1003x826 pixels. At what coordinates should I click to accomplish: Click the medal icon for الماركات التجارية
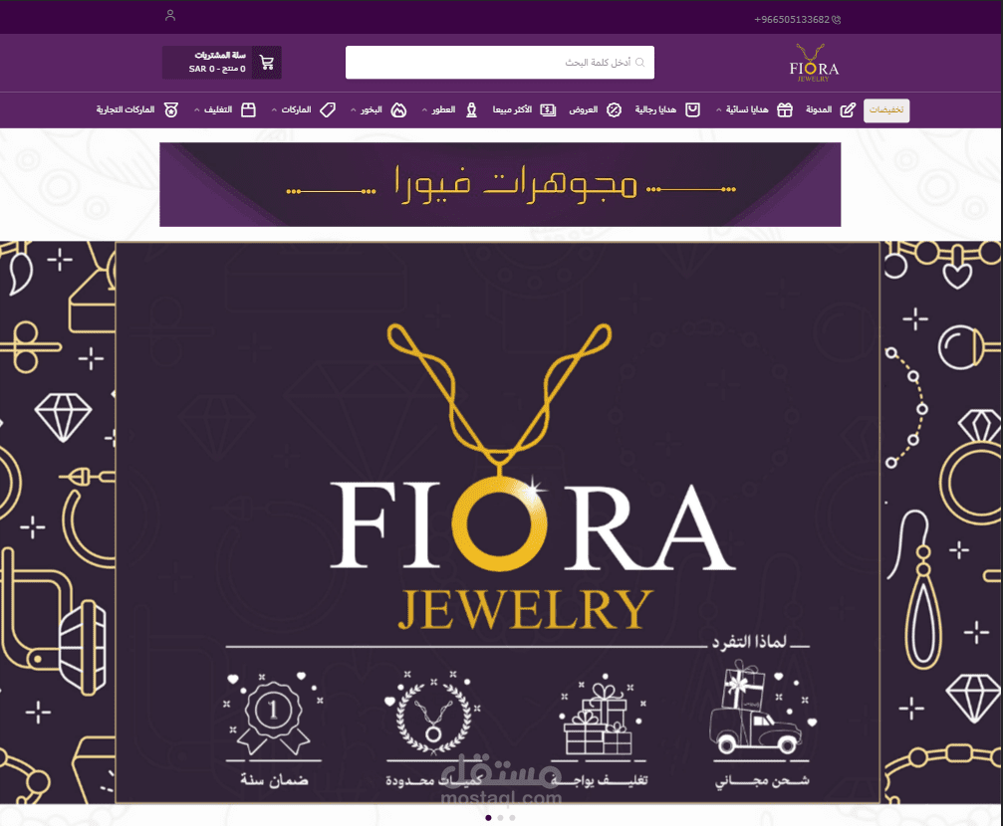pos(170,109)
